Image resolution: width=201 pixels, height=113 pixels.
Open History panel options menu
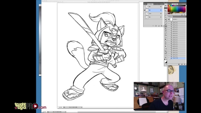186,17
